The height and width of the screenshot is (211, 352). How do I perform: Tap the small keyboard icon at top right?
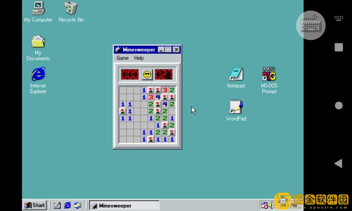coord(339,18)
